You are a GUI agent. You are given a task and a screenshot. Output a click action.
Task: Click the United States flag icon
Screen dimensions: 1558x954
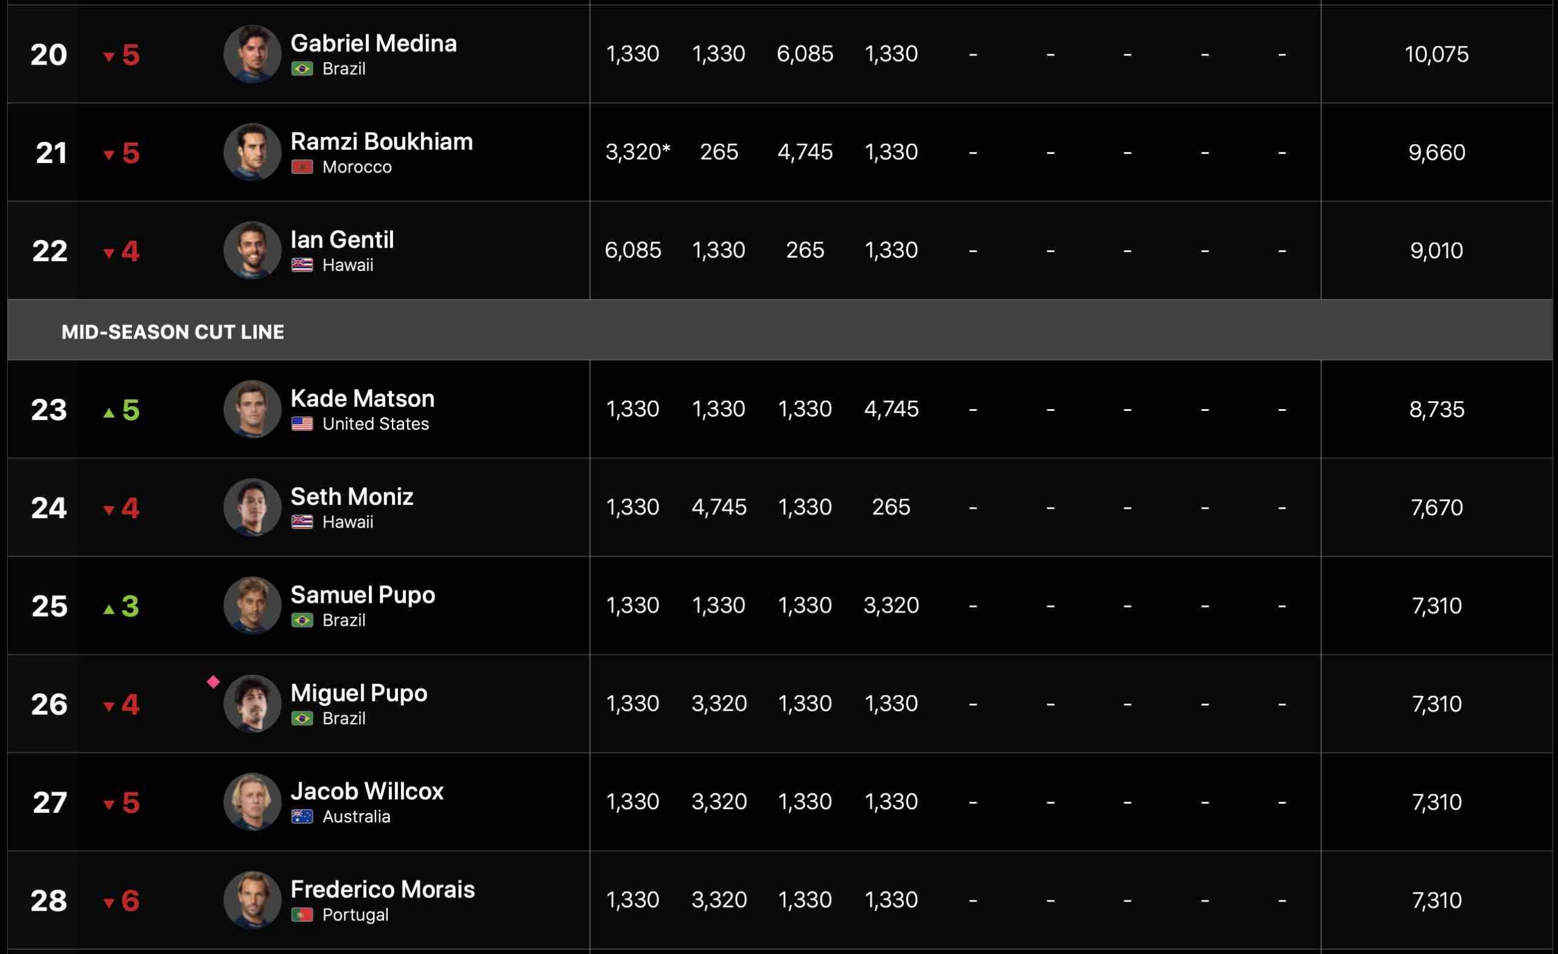(x=302, y=424)
